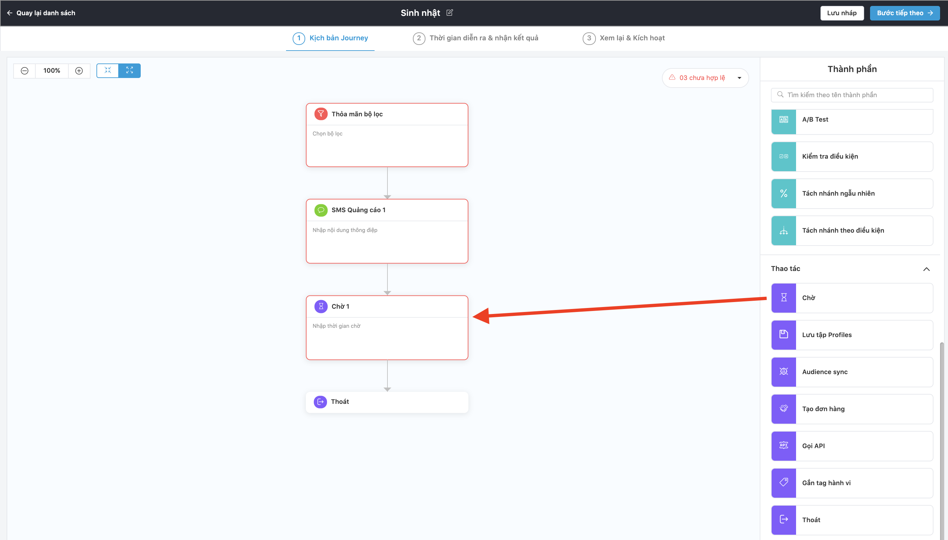Select the SMS Quảng cáo 1 node

coord(387,231)
